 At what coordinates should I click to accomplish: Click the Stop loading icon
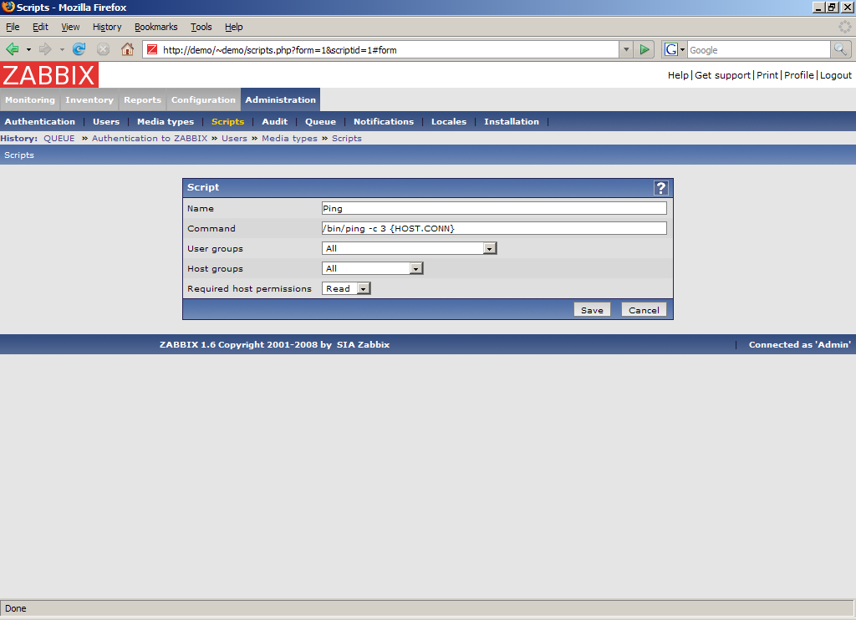[103, 49]
